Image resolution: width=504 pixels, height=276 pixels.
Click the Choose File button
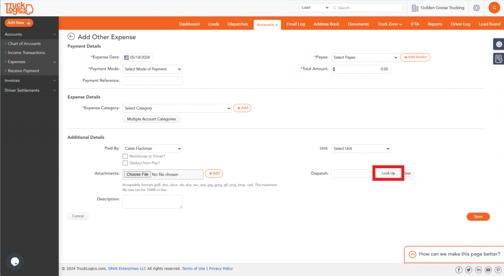(x=138, y=175)
